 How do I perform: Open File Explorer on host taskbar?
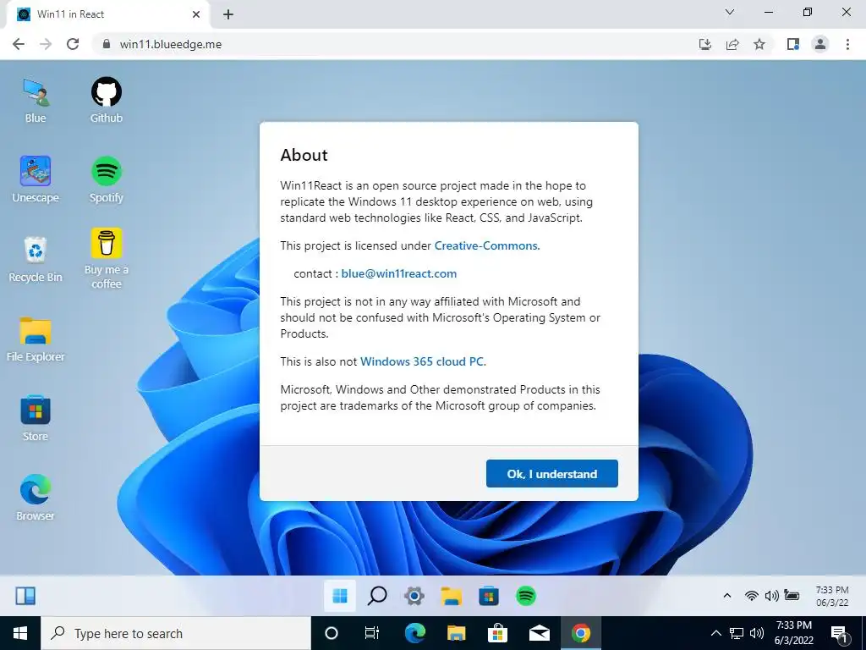coord(456,633)
